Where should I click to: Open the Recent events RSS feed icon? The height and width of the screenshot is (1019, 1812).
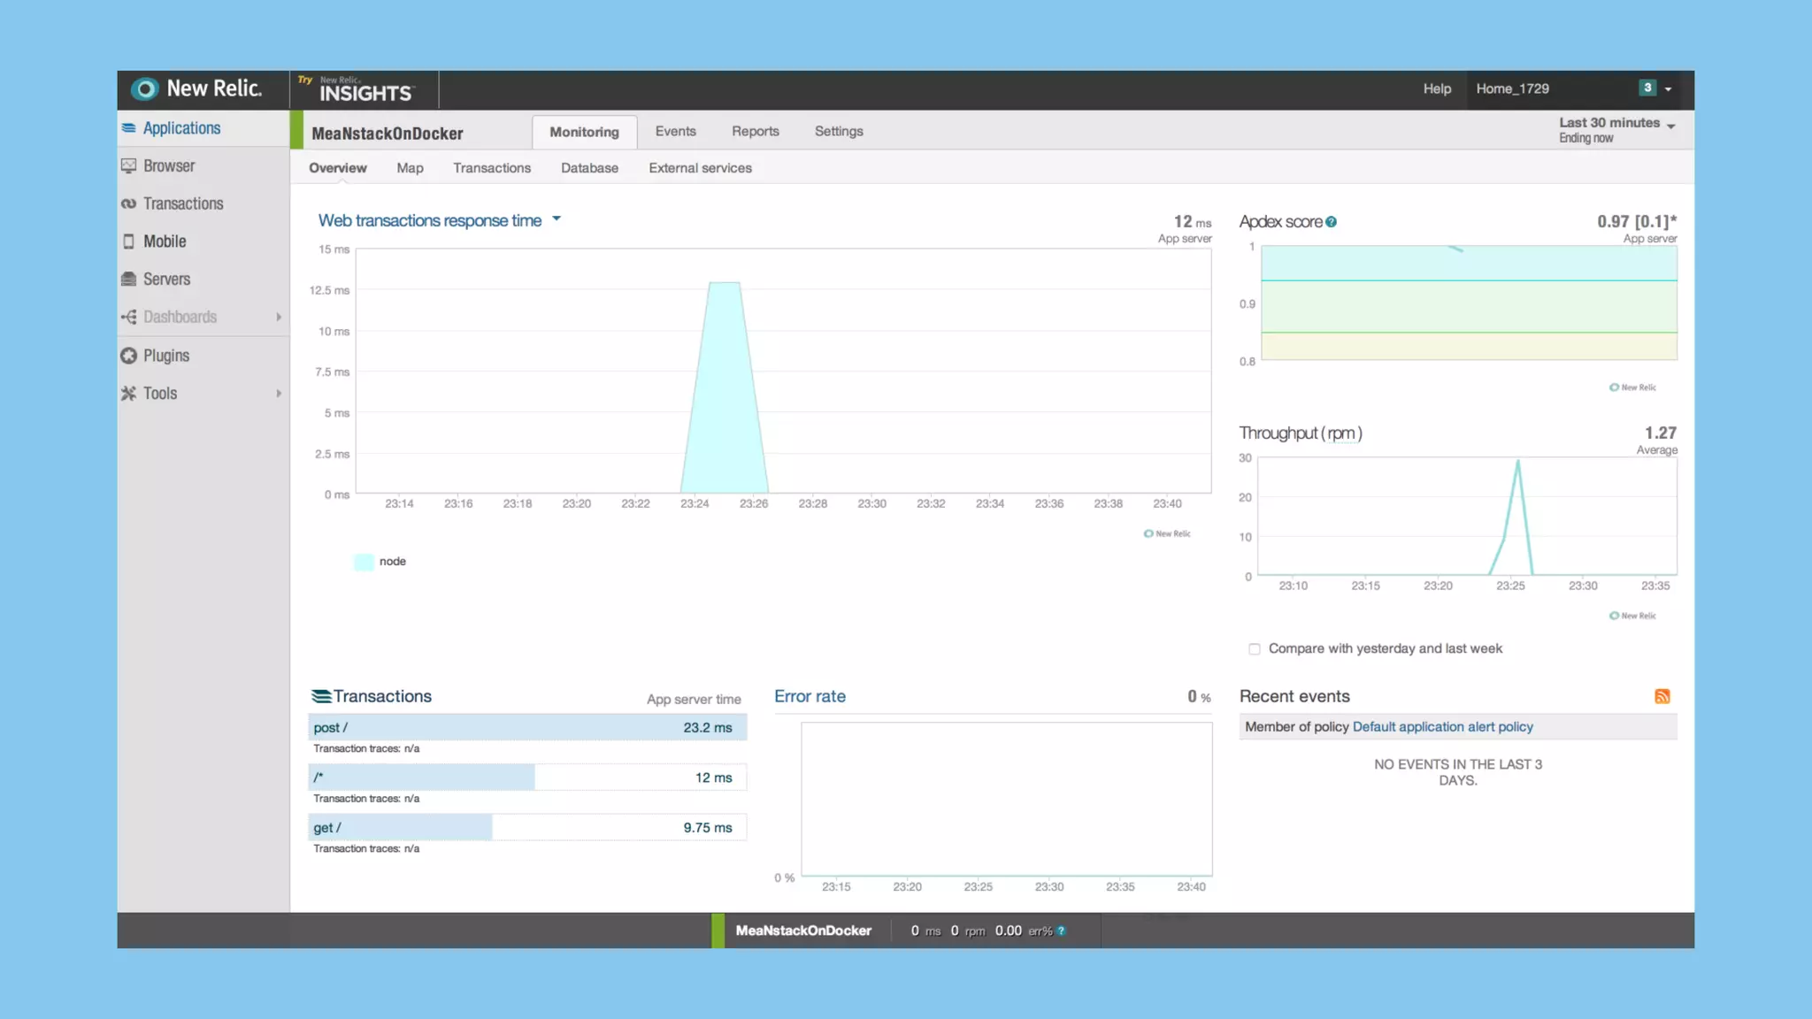pyautogui.click(x=1662, y=697)
